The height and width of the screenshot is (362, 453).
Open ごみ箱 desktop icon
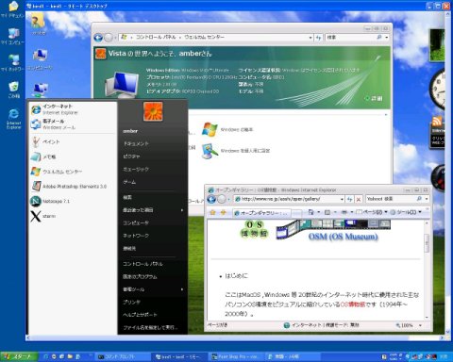pos(13,90)
